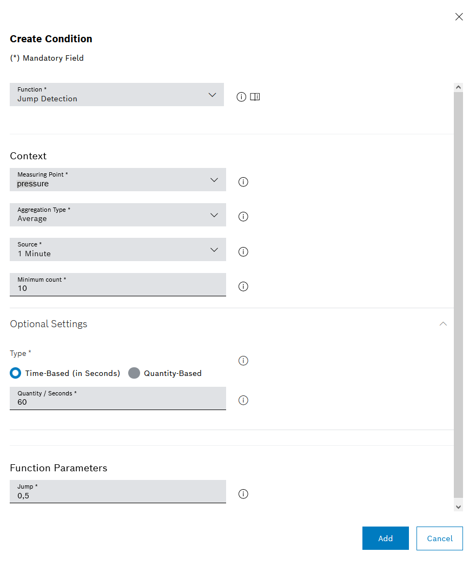Viewport: 476px width, 565px height.
Task: Click the vertical scrollbar thumb
Action: tap(458, 295)
